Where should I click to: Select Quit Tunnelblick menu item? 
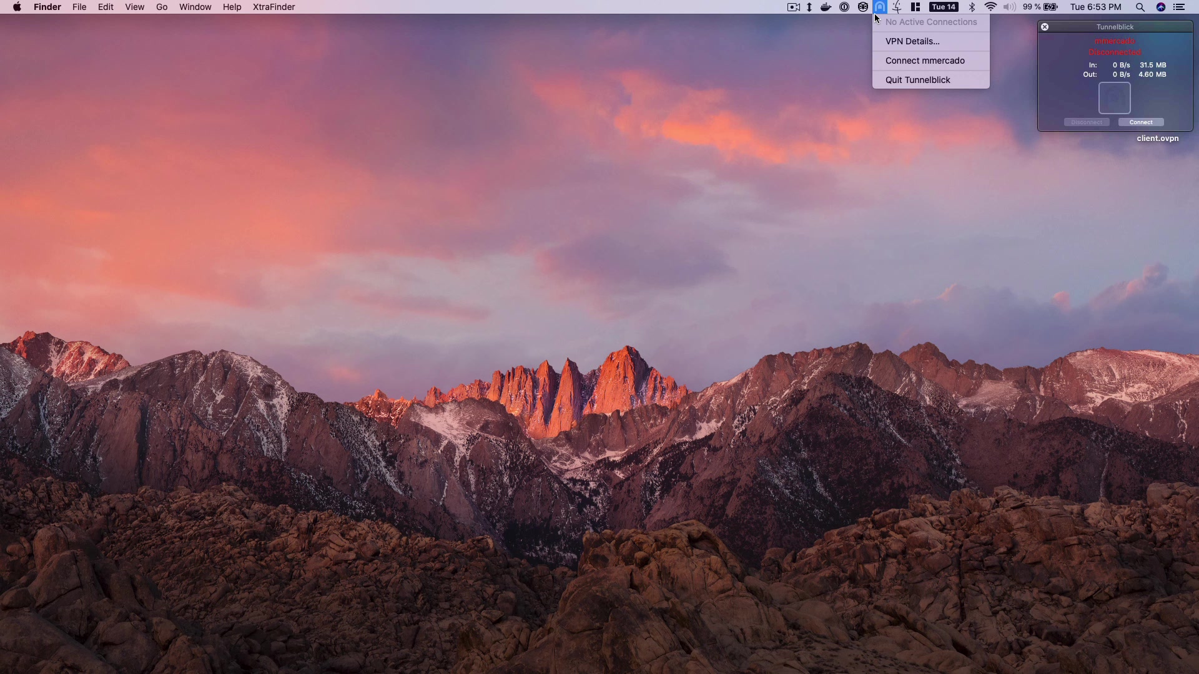pos(917,80)
